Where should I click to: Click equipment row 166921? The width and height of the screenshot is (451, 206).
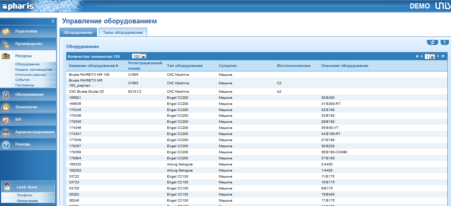tap(257, 98)
